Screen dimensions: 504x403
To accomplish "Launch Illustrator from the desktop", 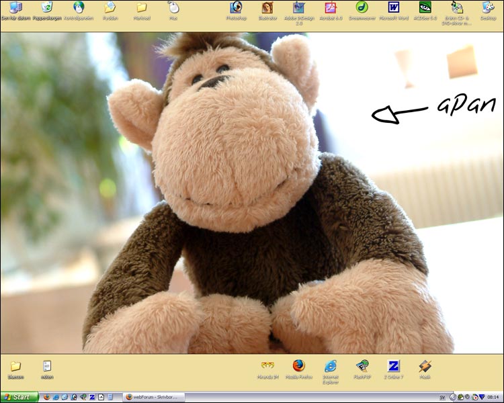I will (x=267, y=7).
